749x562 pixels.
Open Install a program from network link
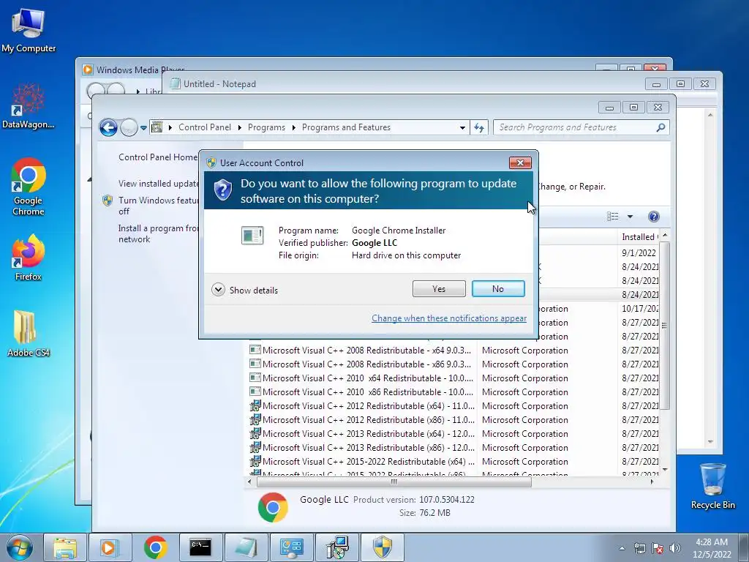(159, 233)
